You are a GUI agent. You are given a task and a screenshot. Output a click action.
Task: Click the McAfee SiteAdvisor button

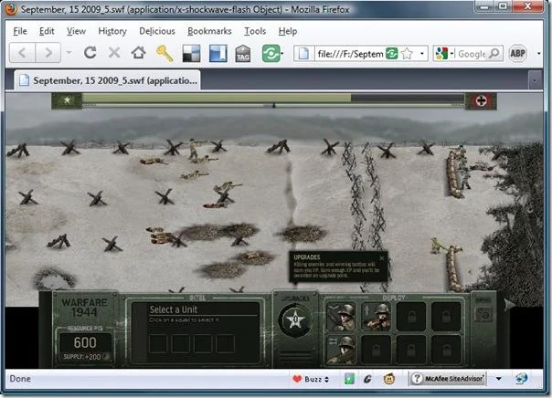click(x=447, y=379)
